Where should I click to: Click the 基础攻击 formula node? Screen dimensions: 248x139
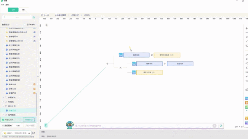point(136,55)
